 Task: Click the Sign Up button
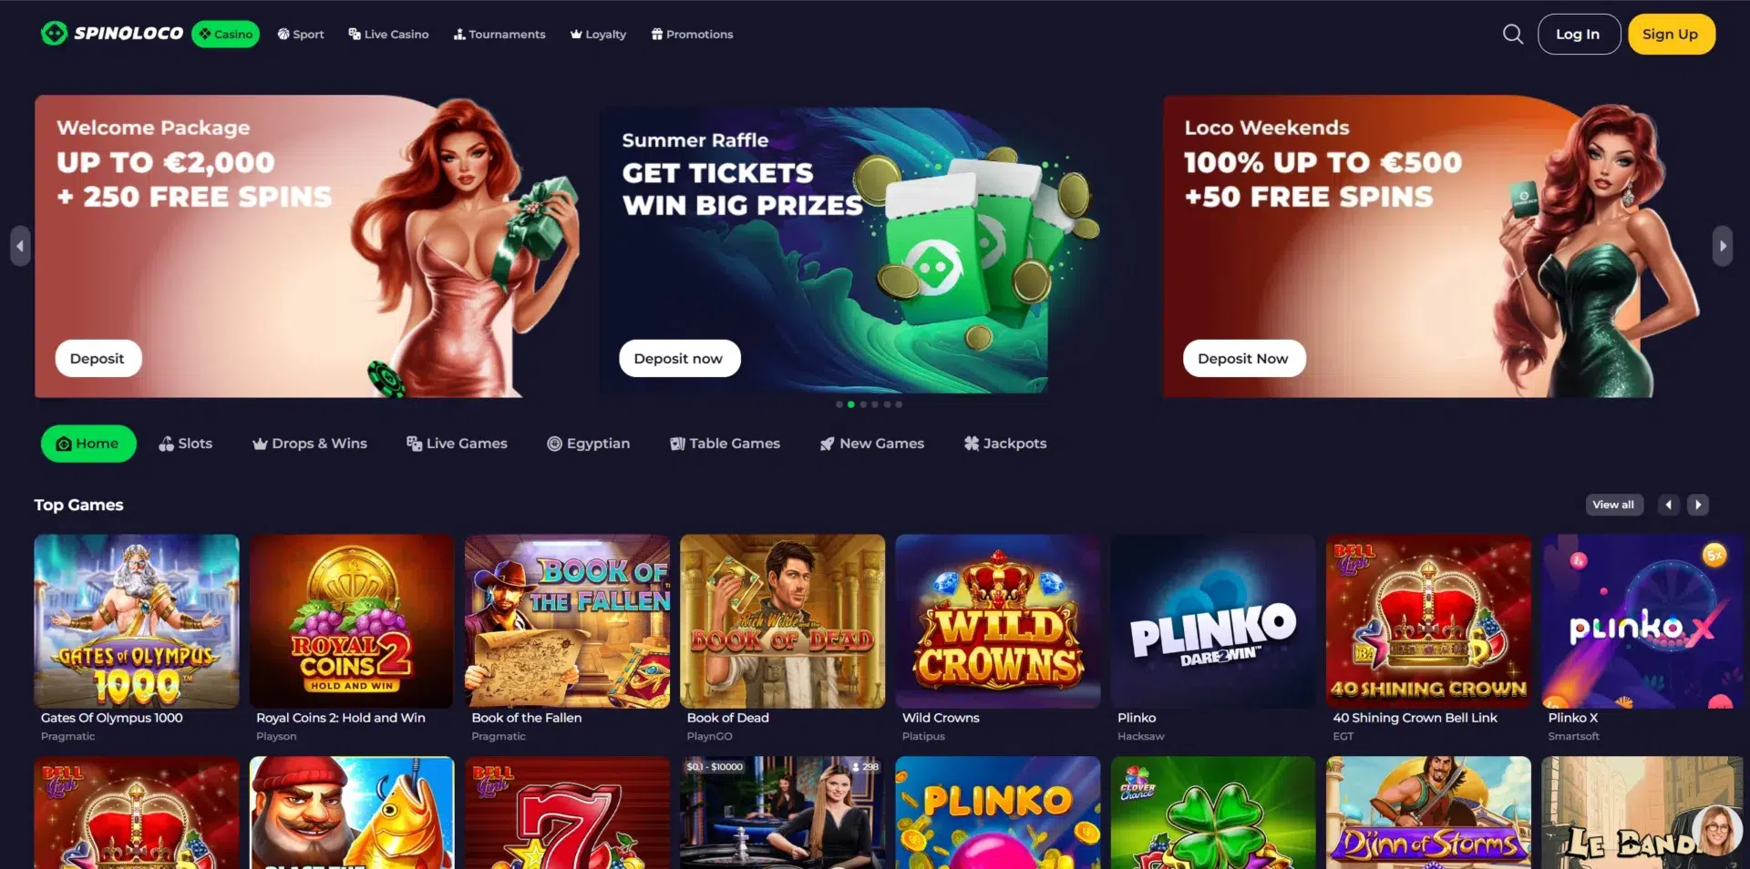tap(1671, 35)
